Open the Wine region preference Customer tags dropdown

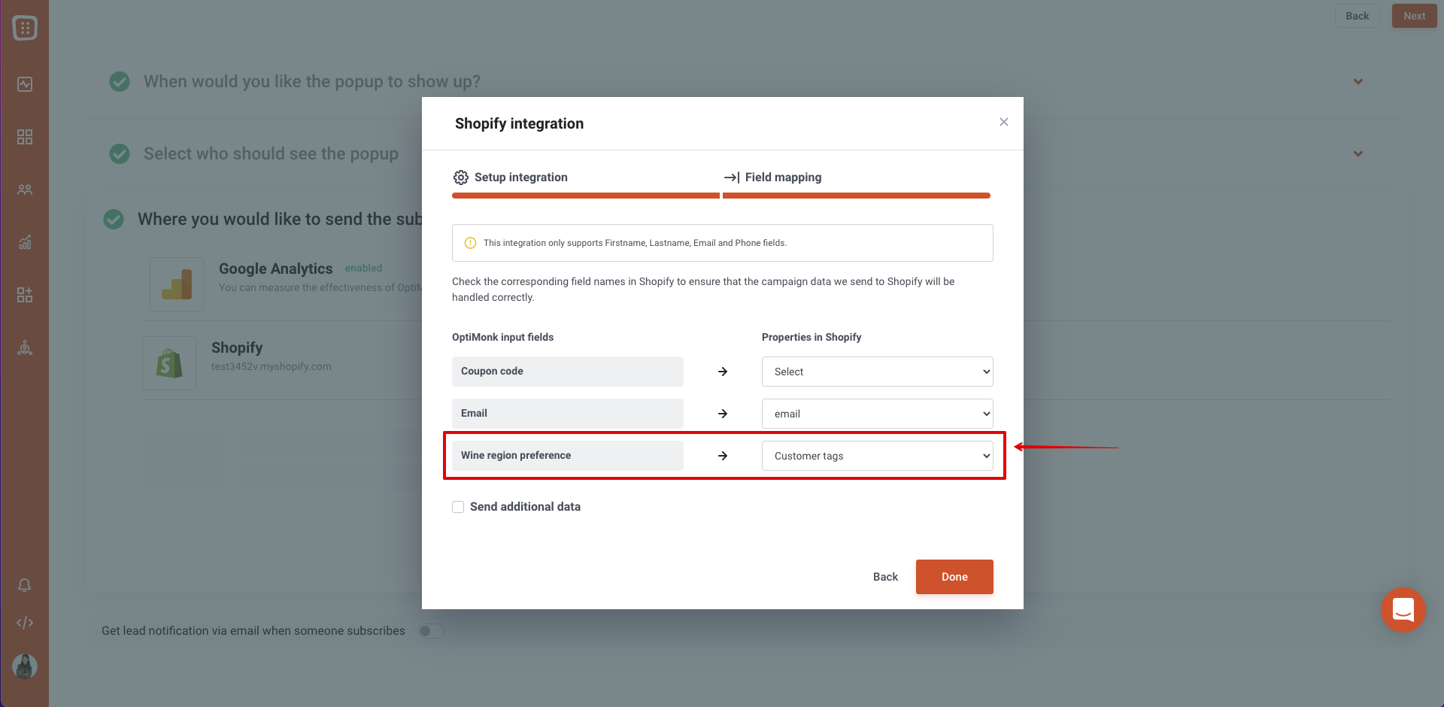(877, 456)
